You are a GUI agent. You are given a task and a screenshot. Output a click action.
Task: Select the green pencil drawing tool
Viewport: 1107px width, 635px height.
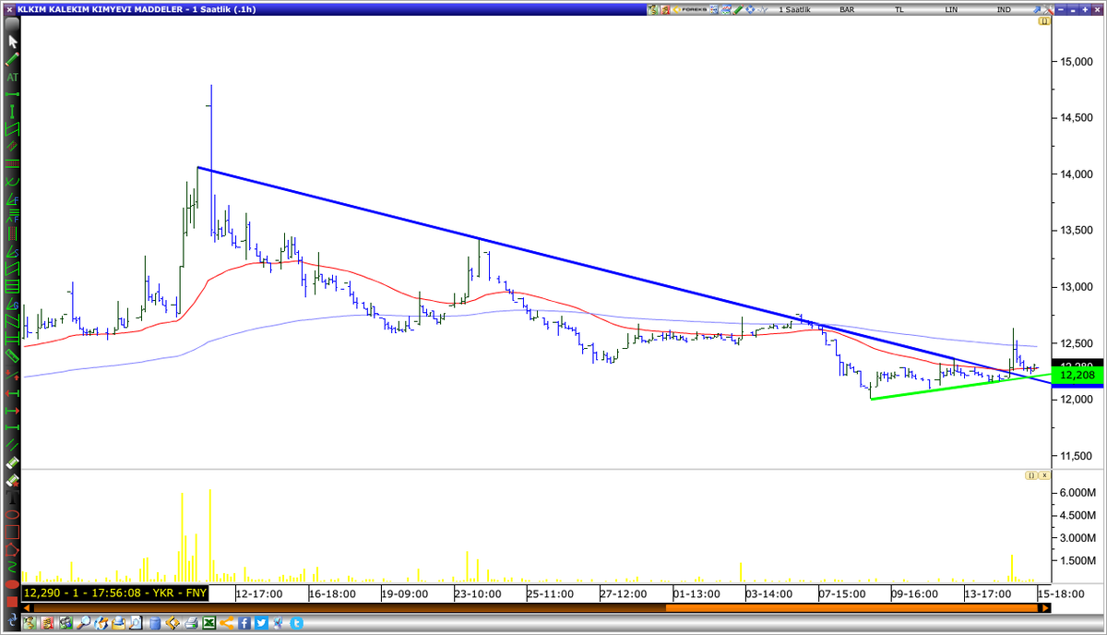click(x=13, y=59)
